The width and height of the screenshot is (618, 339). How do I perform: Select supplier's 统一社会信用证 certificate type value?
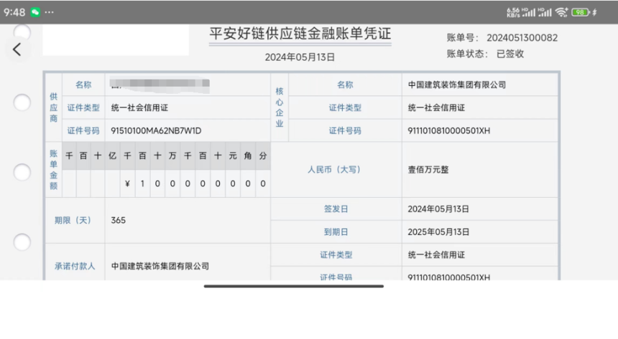(139, 108)
